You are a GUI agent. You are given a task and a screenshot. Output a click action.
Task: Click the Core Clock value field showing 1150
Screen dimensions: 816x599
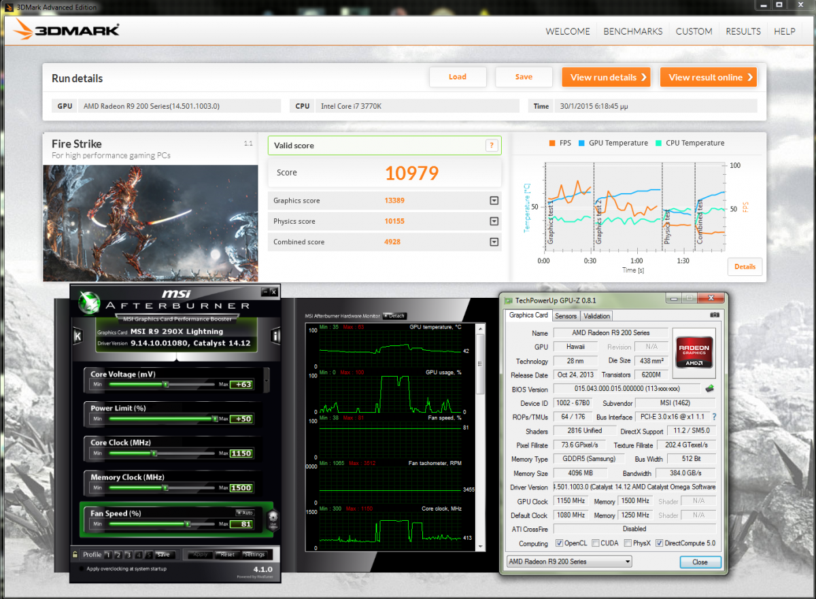pos(241,453)
